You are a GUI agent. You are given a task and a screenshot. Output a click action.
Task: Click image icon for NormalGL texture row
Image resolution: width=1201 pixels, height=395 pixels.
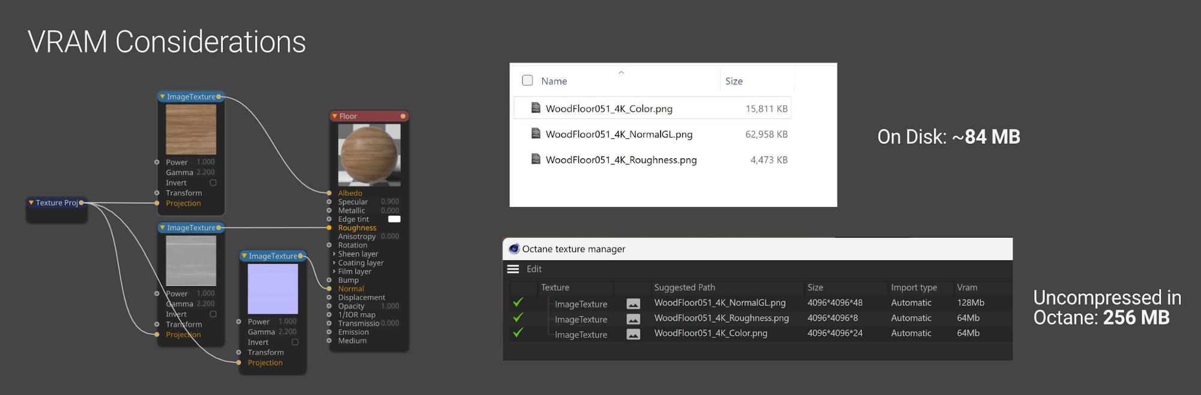pyautogui.click(x=633, y=304)
